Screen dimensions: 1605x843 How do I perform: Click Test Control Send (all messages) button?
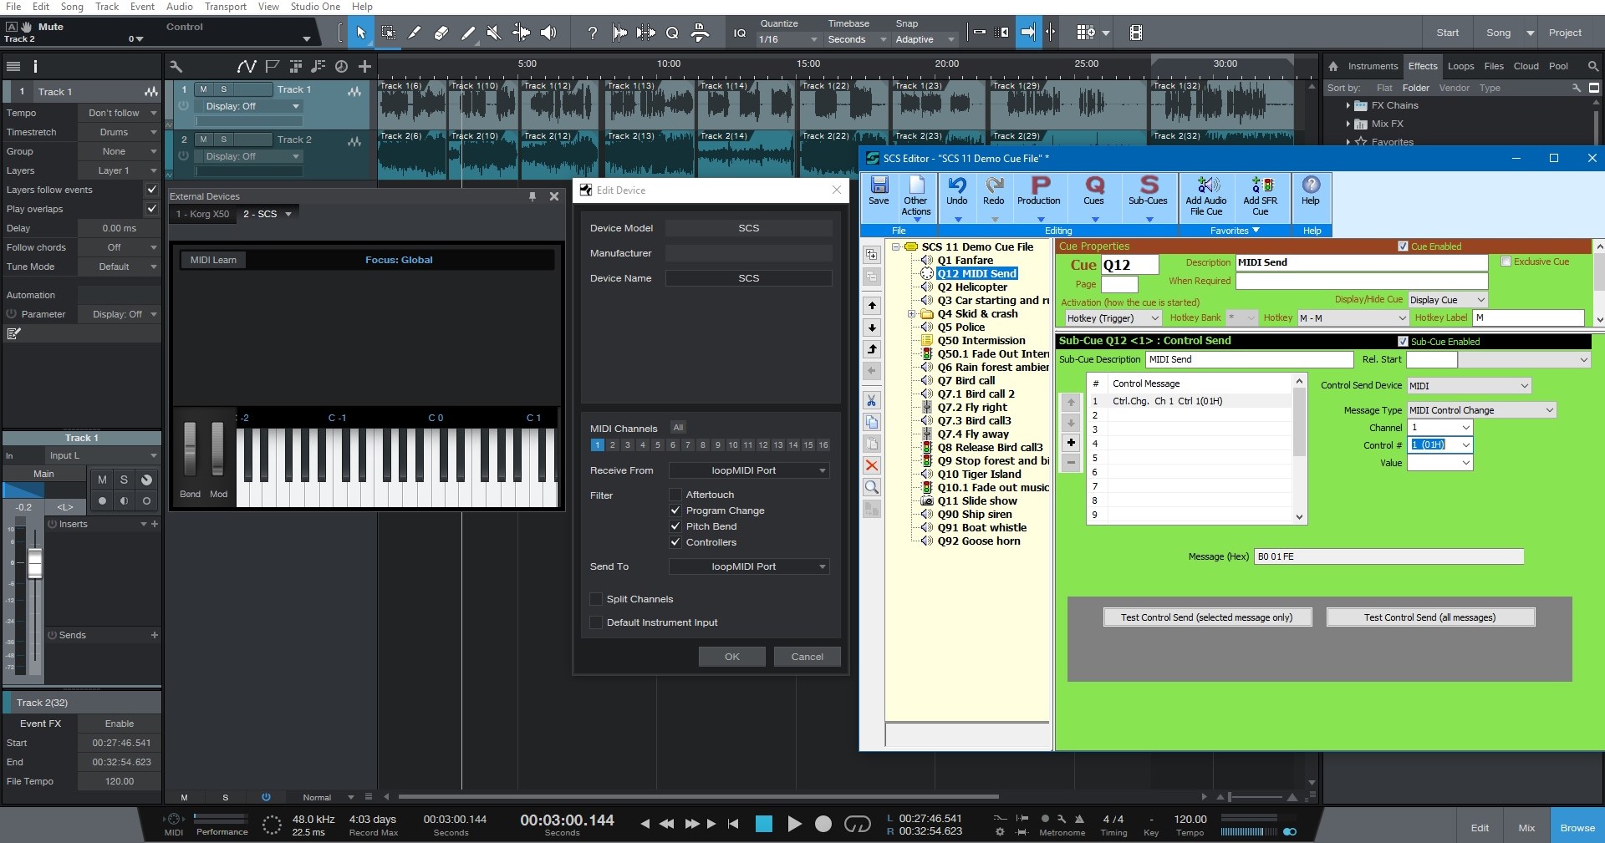pos(1429,617)
